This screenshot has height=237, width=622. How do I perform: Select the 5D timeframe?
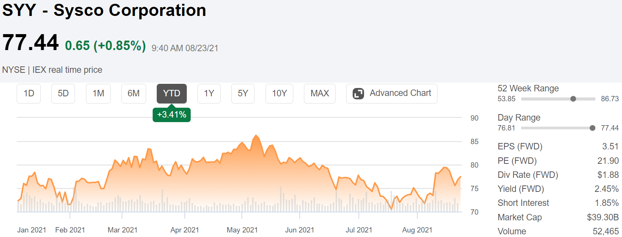[x=63, y=93]
